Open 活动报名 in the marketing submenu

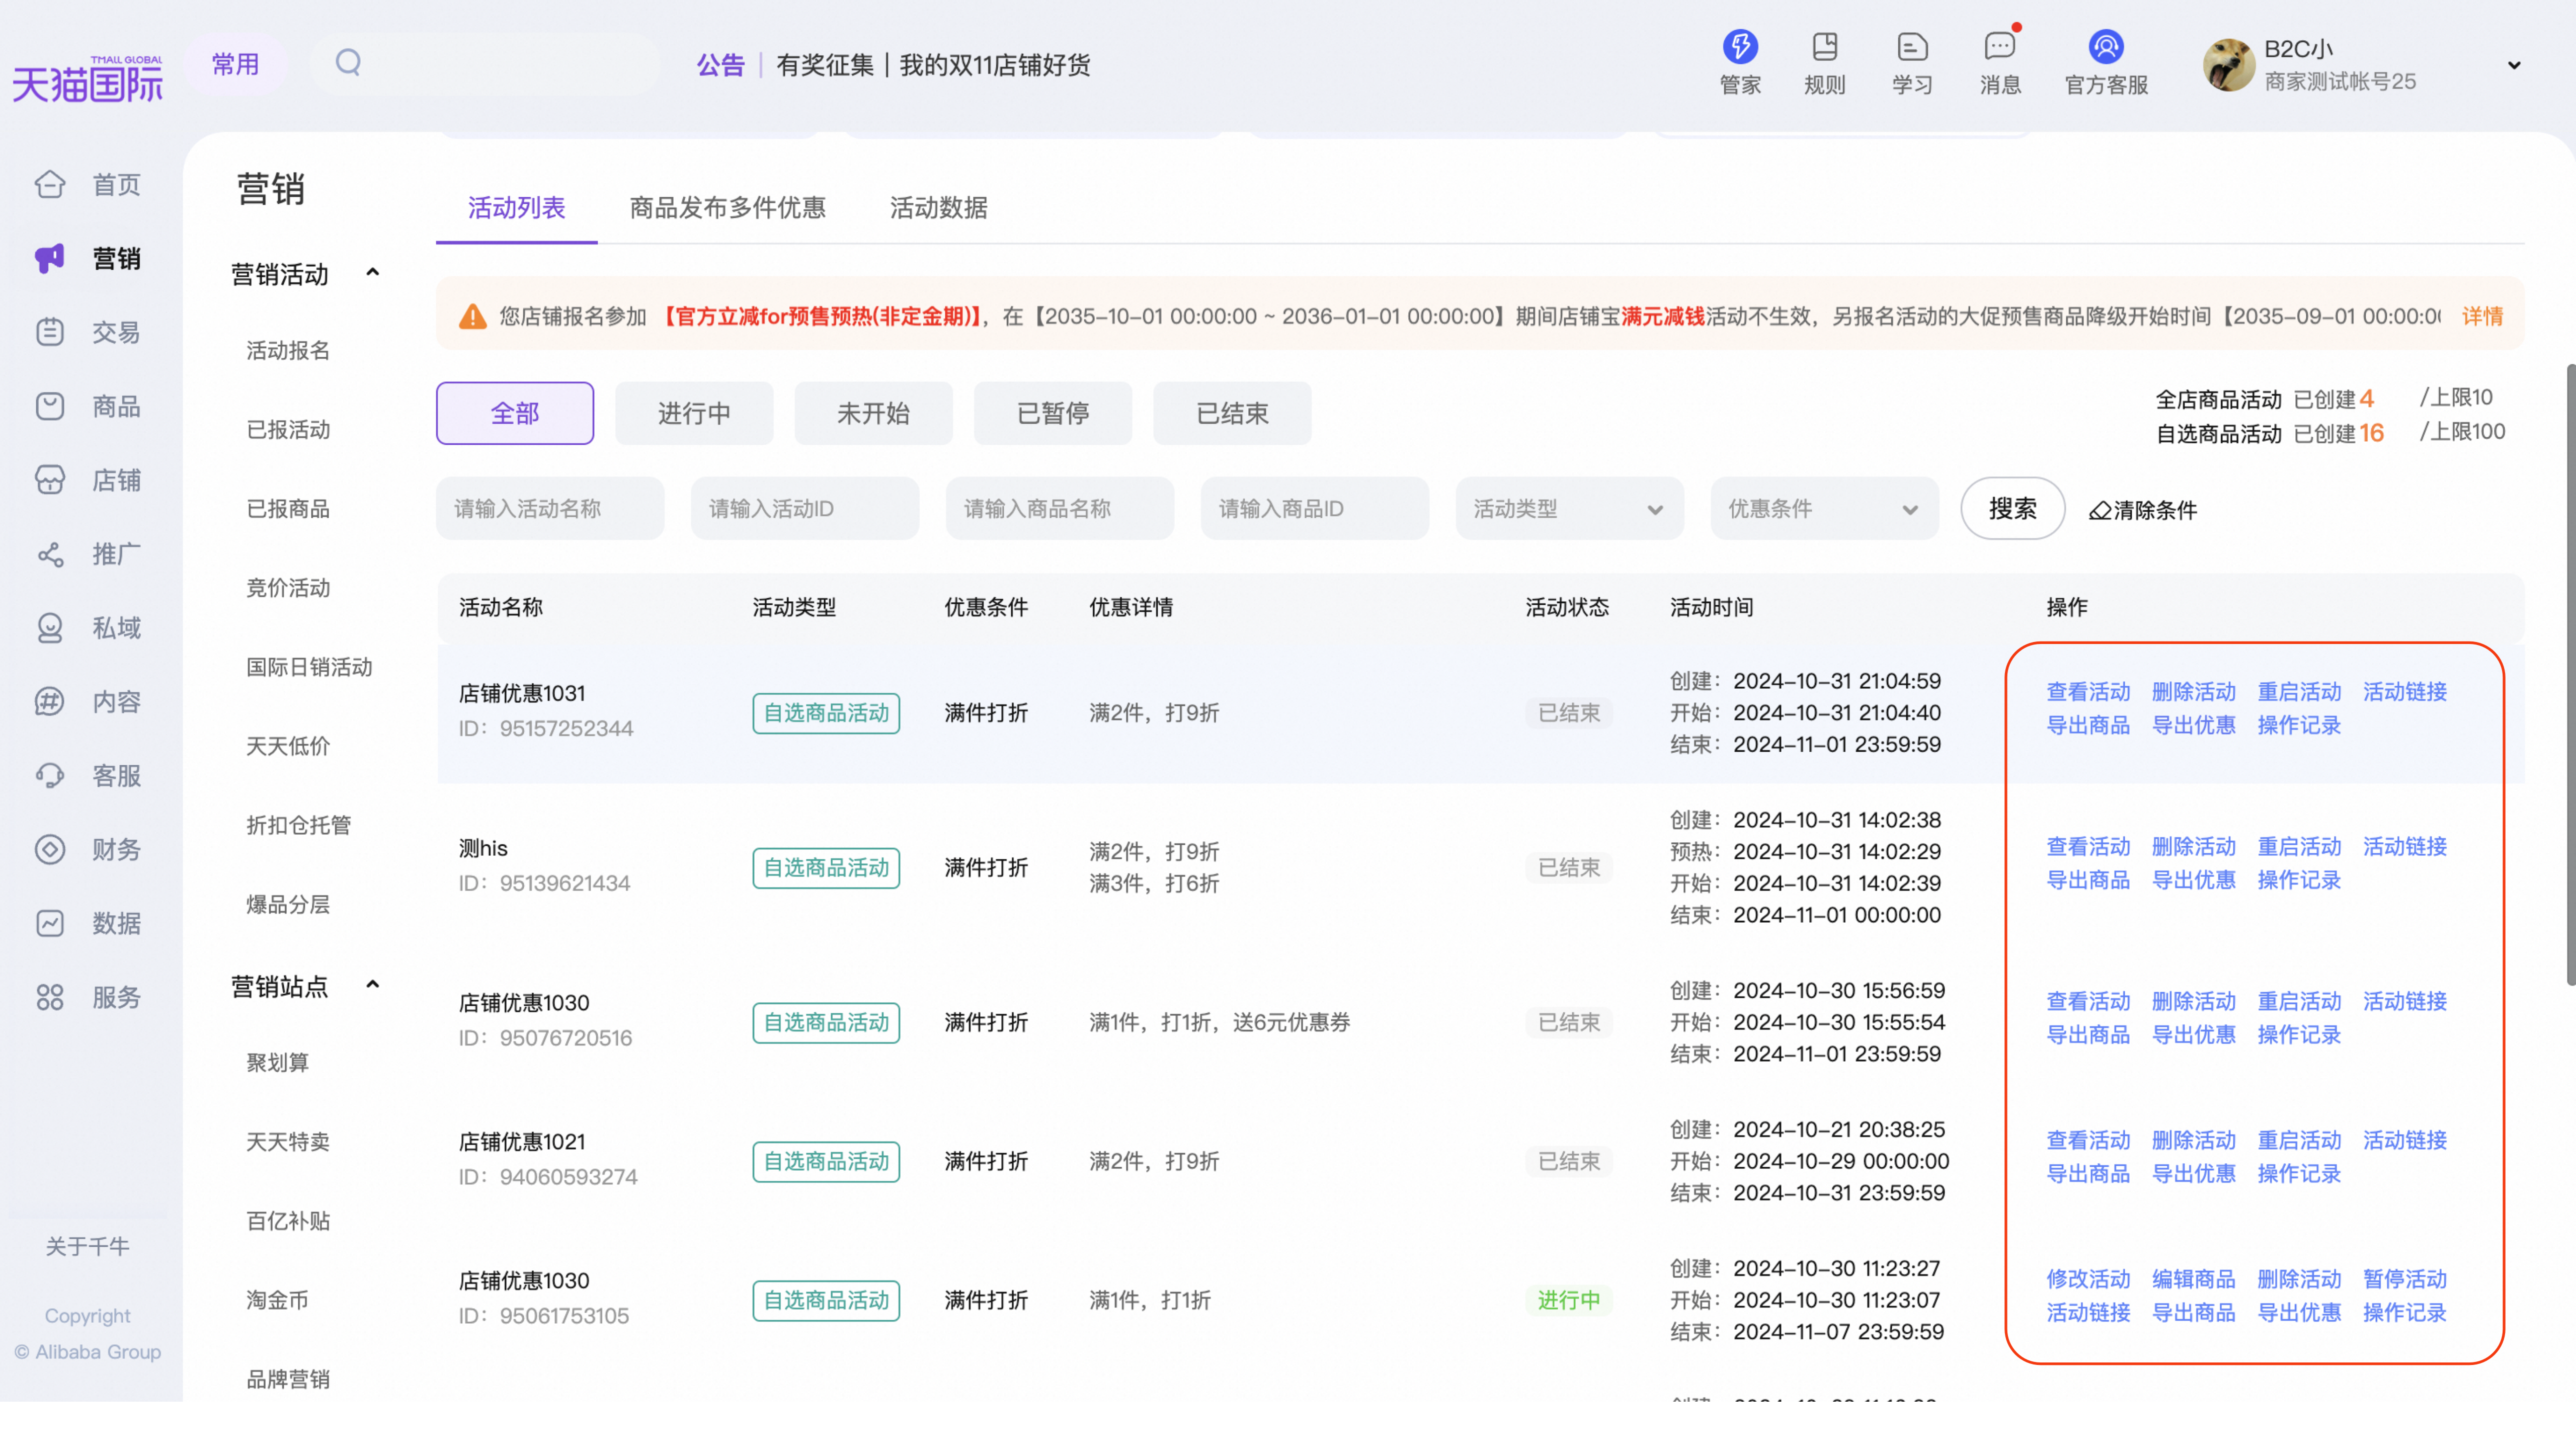pos(288,351)
